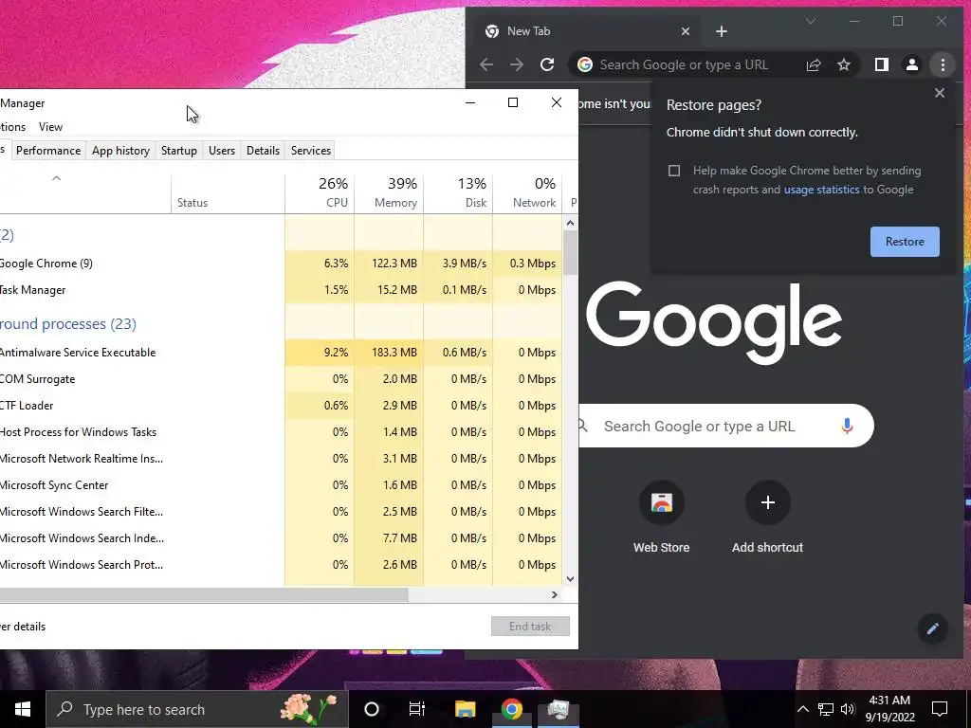971x728 pixels.
Task: Open Chrome three-dot menu
Action: point(943,64)
